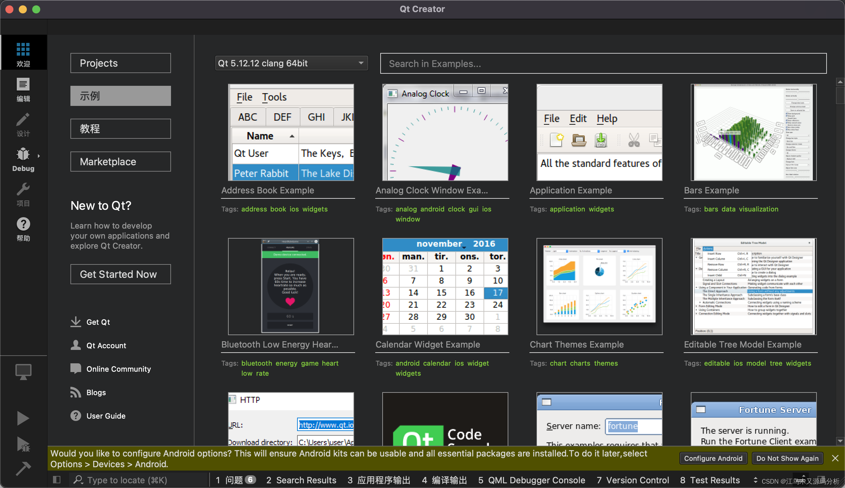Open the HTTP example thumbnail

pos(291,419)
